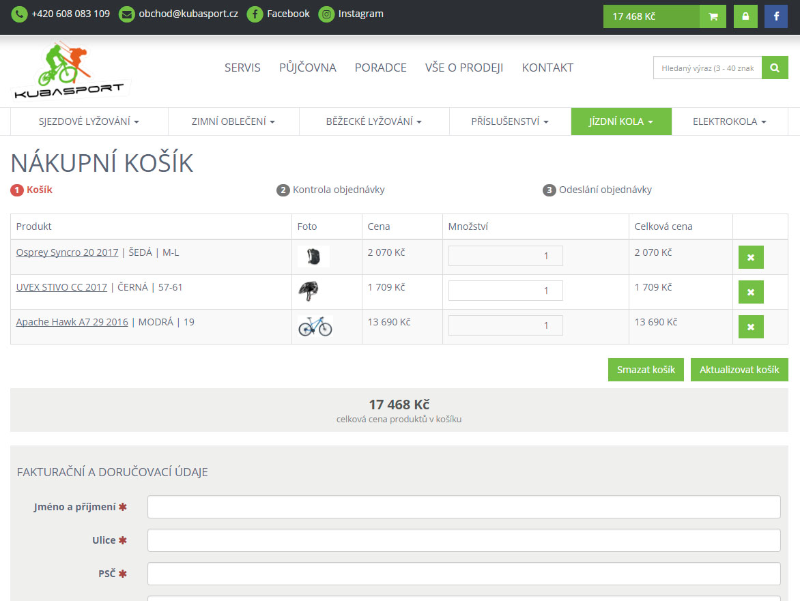This screenshot has width=800, height=601.
Task: Open the PŮJČOVNA page
Action: point(308,68)
